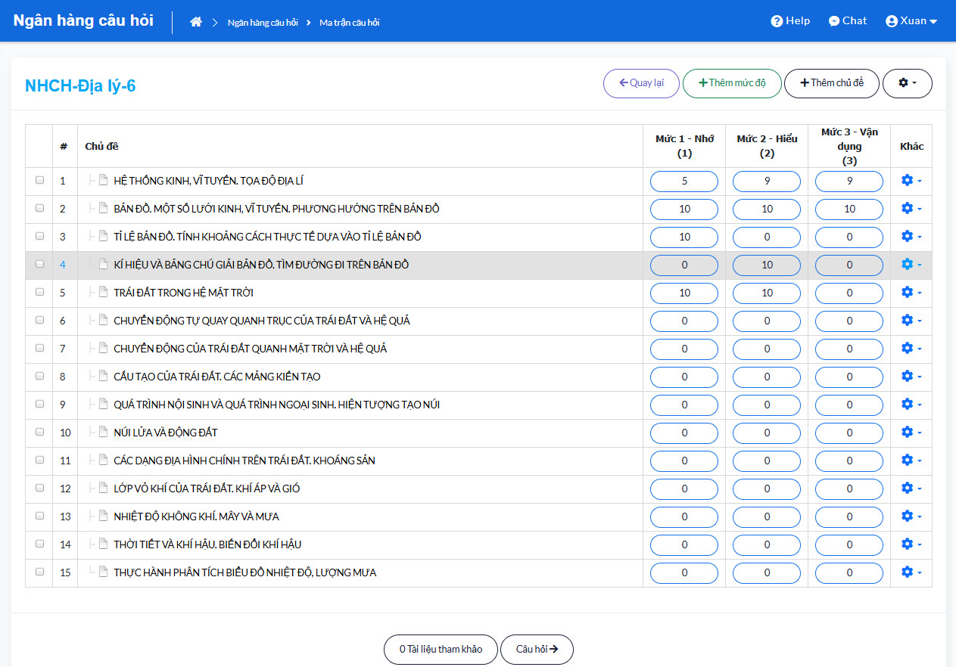Screen dimensions: 956x667
Task: Click the Mức 1 - Nhớ column header
Action: (x=684, y=146)
